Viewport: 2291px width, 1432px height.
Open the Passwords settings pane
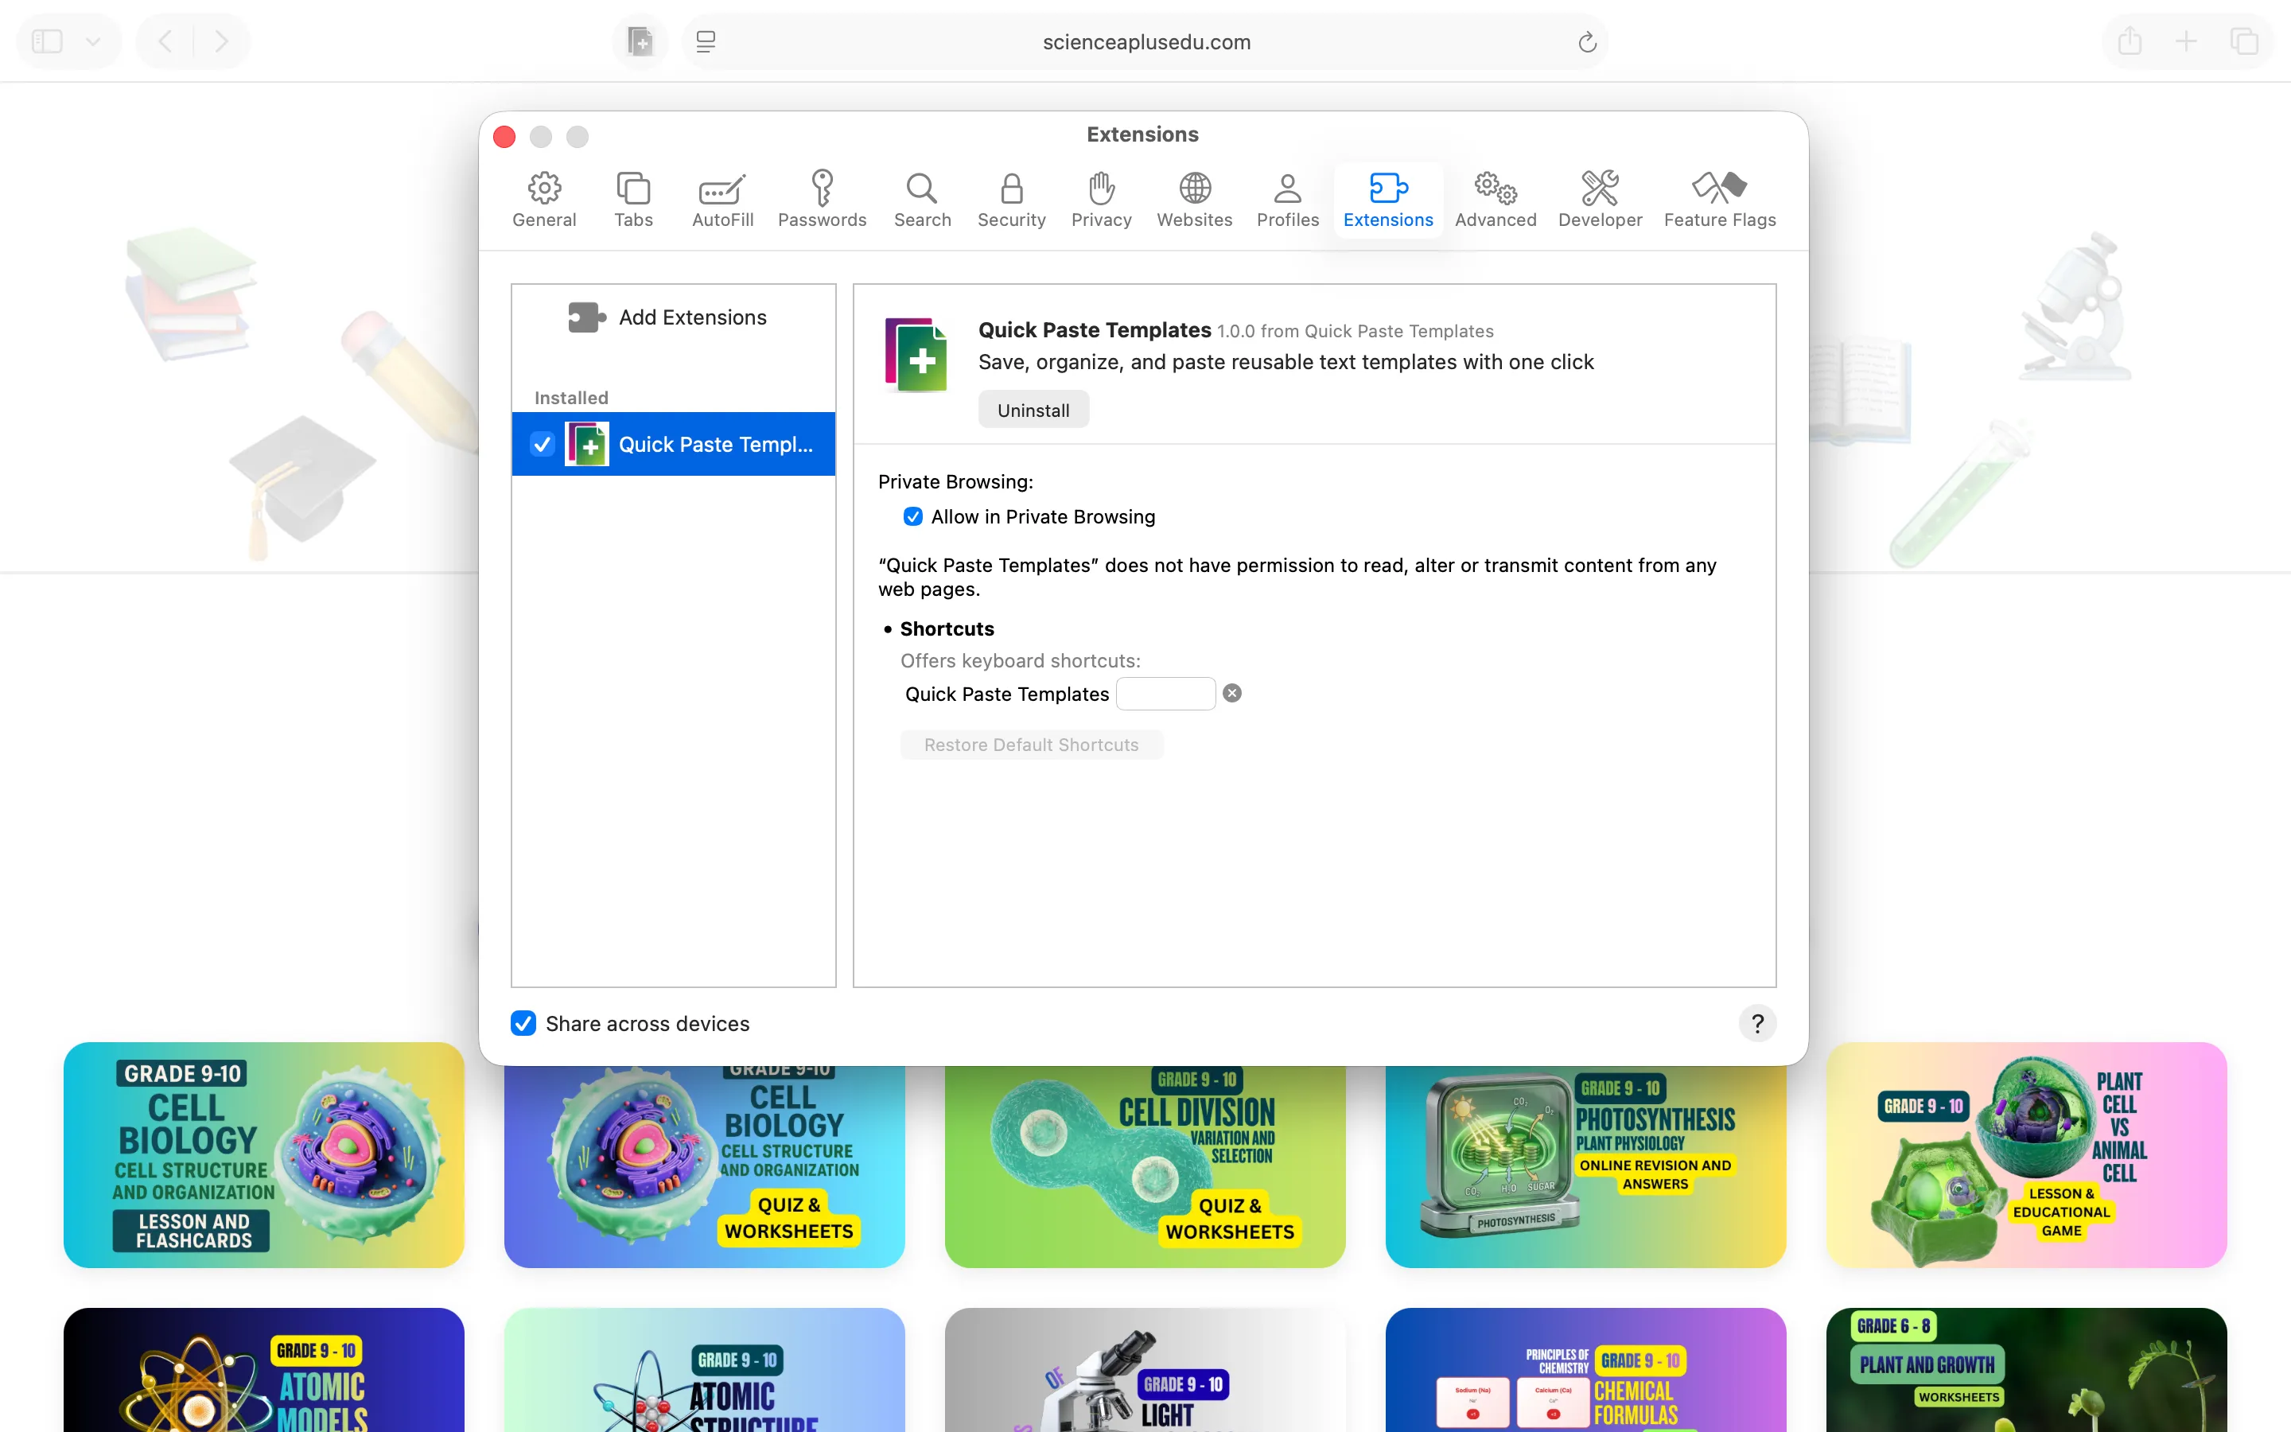822,200
